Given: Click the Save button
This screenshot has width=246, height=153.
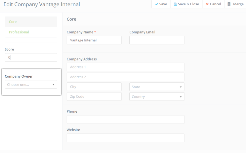Looking at the screenshot, I should pyautogui.click(x=161, y=4).
